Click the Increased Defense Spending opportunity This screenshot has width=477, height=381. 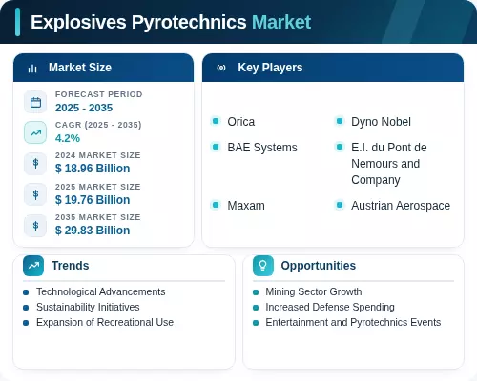click(x=330, y=307)
